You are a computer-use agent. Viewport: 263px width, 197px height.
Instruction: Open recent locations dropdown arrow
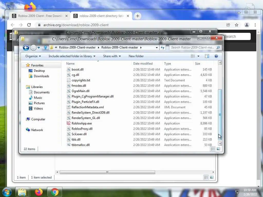[39, 48]
